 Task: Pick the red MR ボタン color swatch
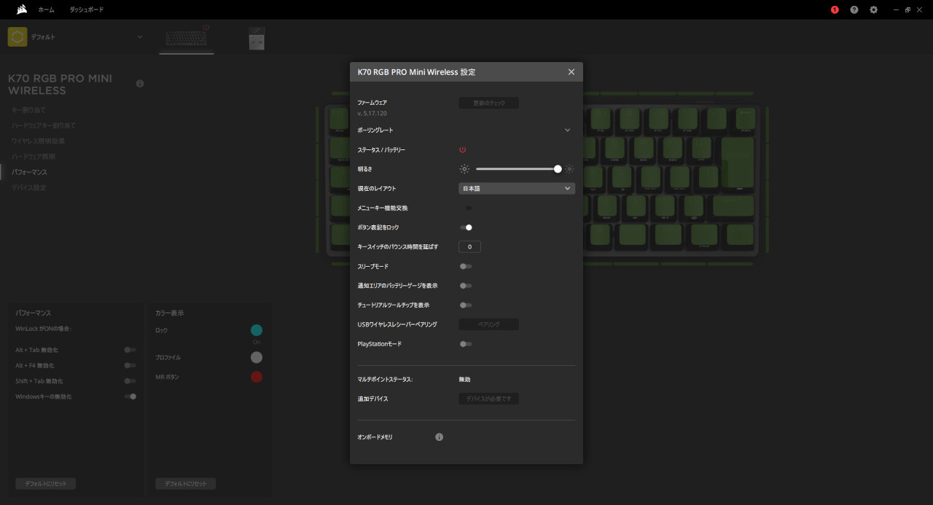(x=257, y=377)
